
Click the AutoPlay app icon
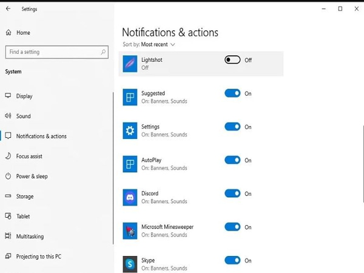pyautogui.click(x=130, y=164)
